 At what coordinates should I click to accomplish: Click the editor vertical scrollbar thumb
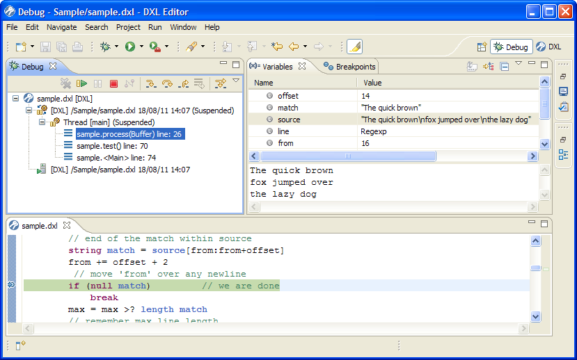(x=535, y=268)
